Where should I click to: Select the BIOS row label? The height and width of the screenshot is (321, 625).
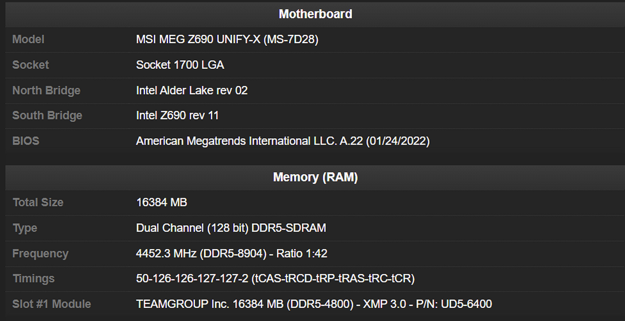click(26, 141)
